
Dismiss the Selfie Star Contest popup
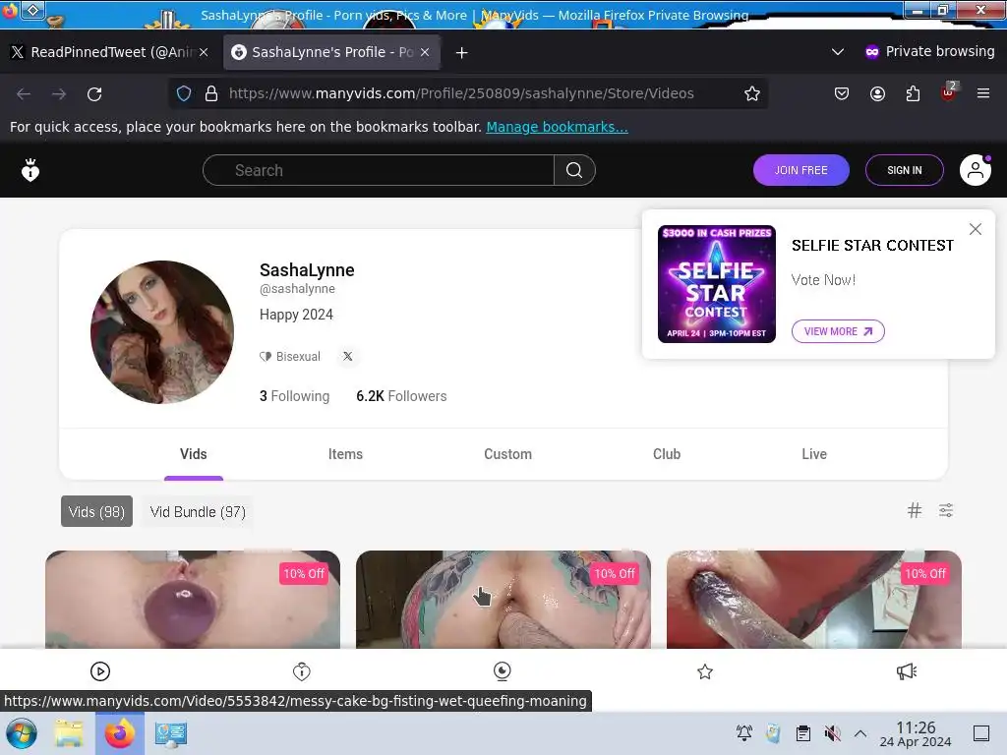click(x=975, y=229)
